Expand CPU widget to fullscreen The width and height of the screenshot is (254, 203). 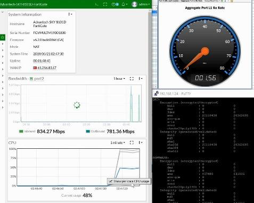tap(132, 142)
